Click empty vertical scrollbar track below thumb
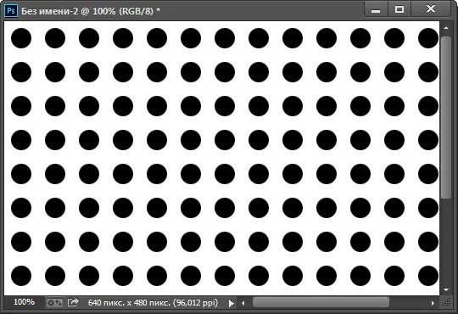This screenshot has height=314, width=458. pos(446,242)
